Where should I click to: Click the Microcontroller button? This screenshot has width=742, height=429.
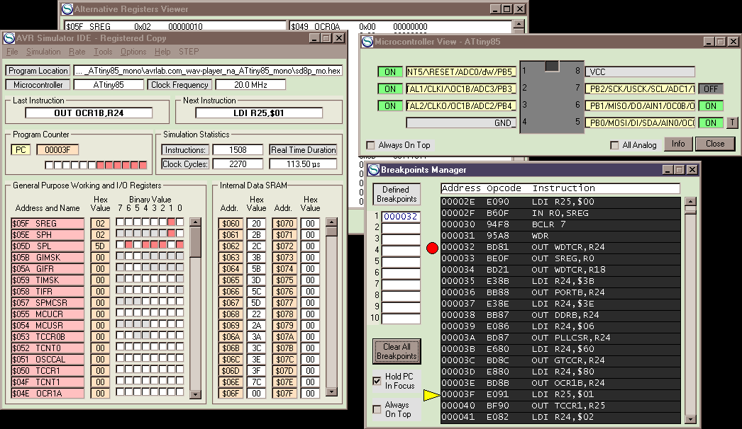(x=38, y=85)
